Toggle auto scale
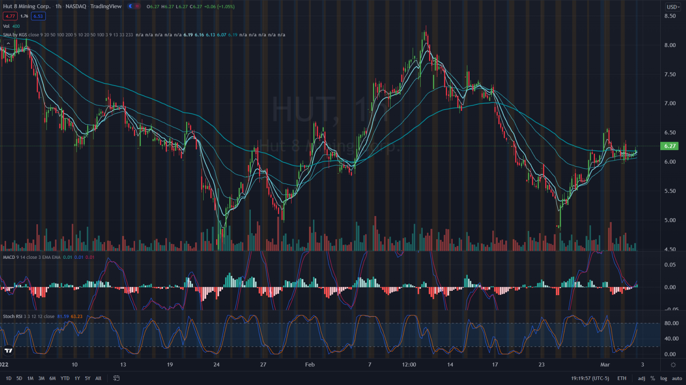The width and height of the screenshot is (686, 385). [677, 378]
